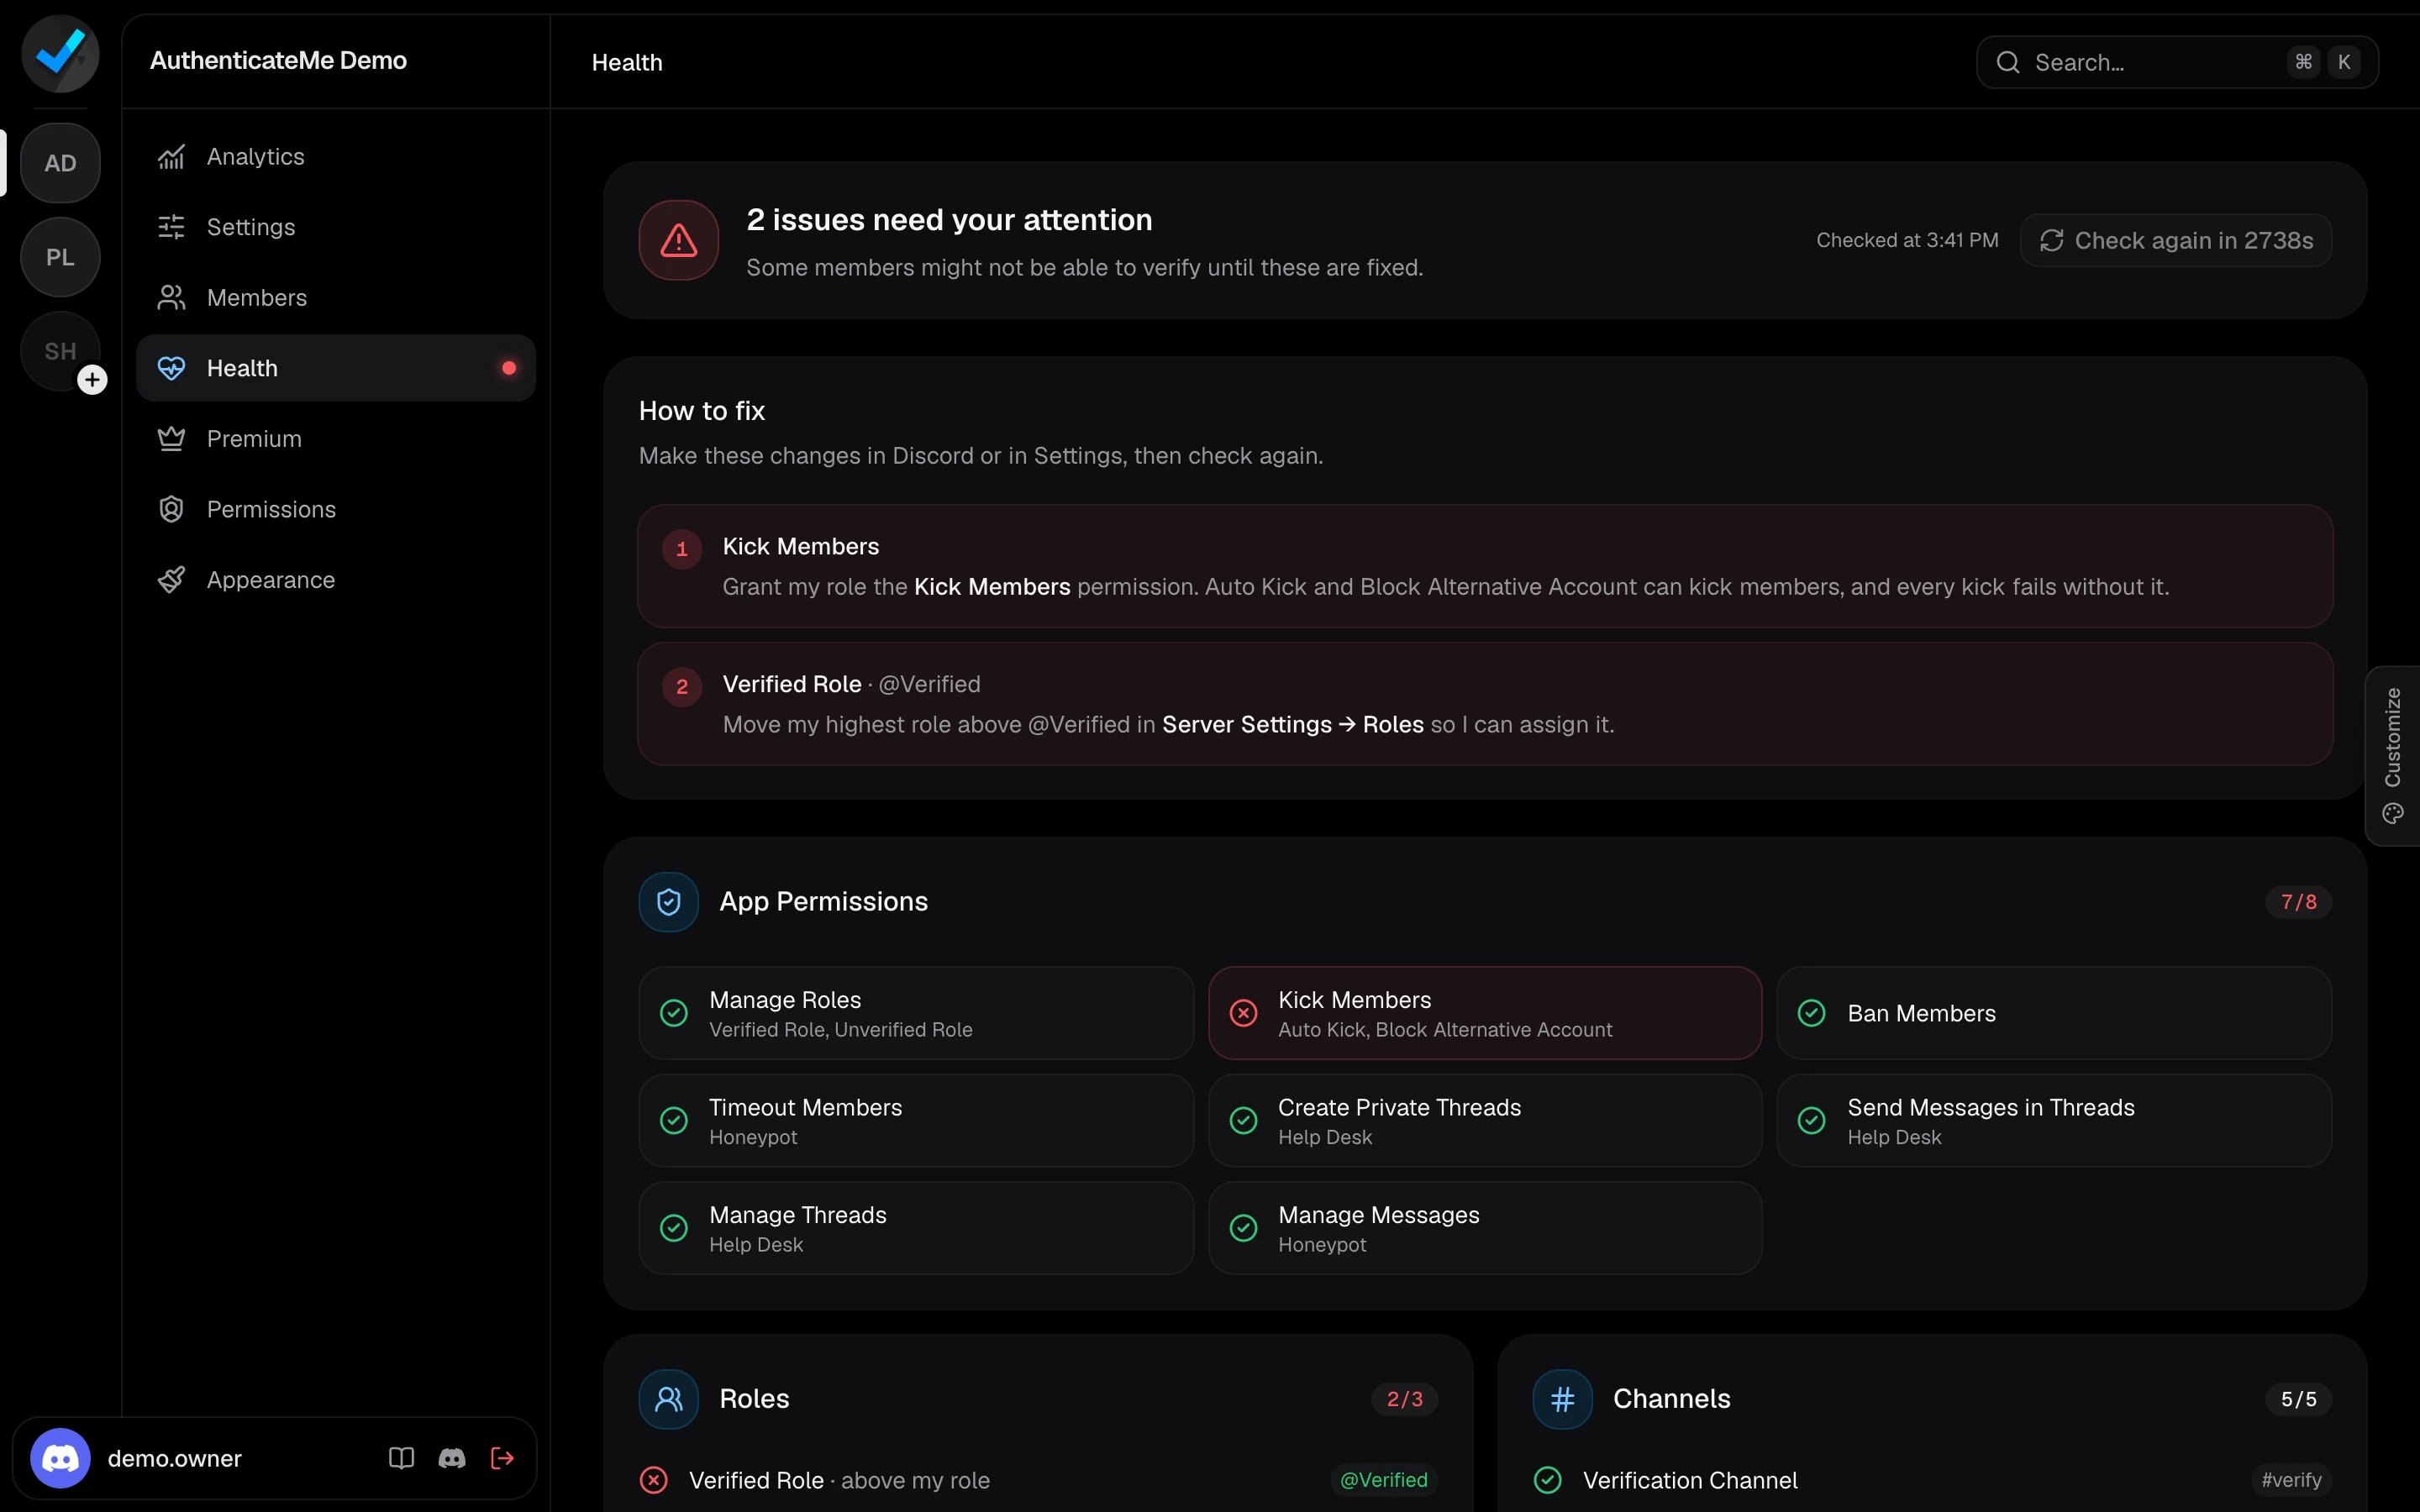This screenshot has height=1512, width=2420.
Task: Click the red logout icon
Action: click(502, 1458)
